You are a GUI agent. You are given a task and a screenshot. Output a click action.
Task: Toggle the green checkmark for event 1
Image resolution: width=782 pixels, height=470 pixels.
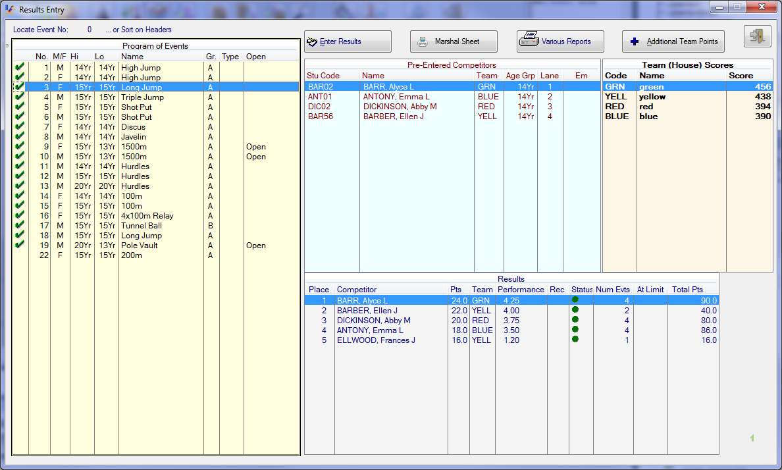click(x=20, y=67)
